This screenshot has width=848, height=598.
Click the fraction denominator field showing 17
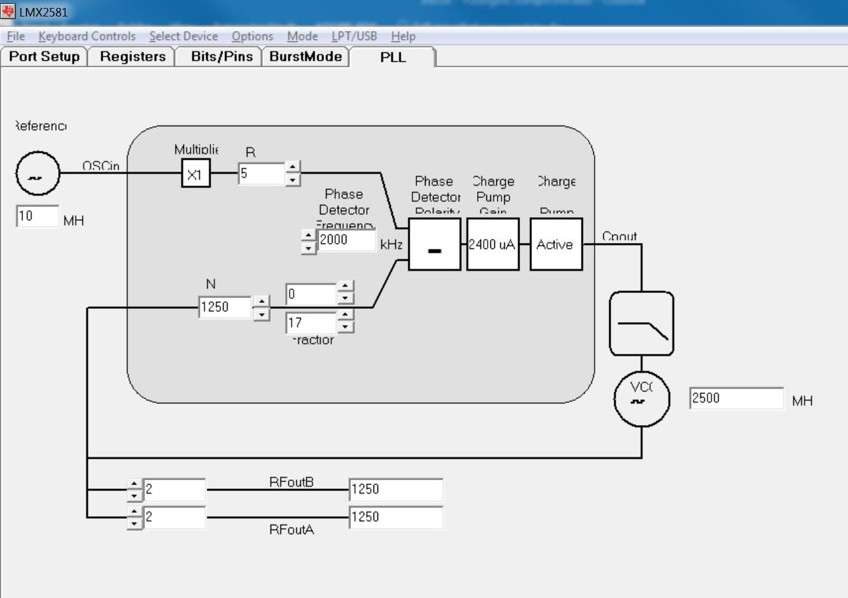[x=311, y=323]
